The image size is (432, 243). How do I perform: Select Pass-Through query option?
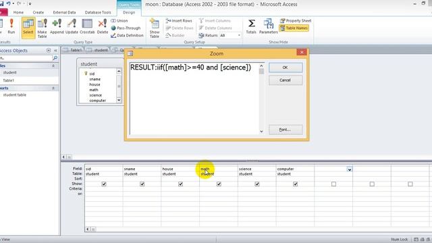tap(126, 28)
